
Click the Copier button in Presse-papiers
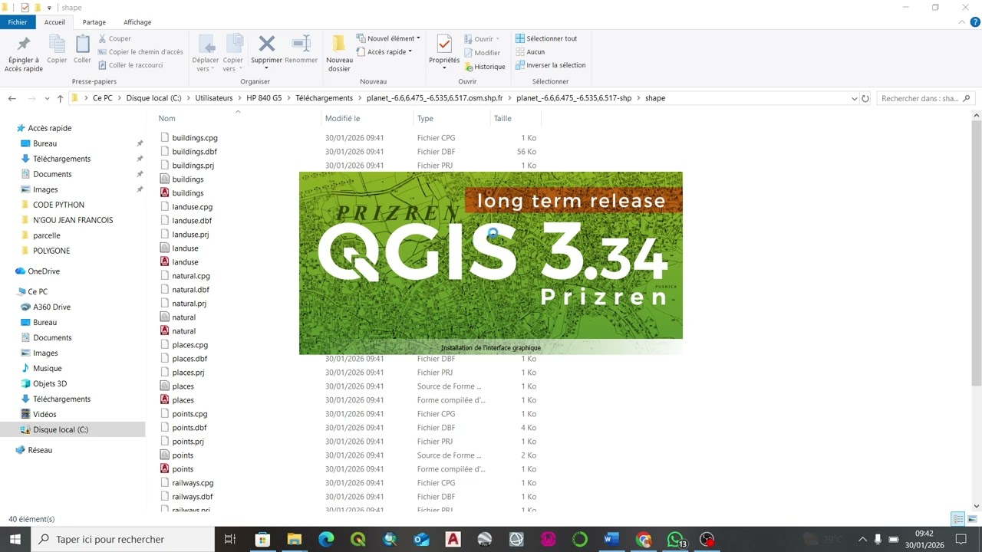pyautogui.click(x=58, y=50)
